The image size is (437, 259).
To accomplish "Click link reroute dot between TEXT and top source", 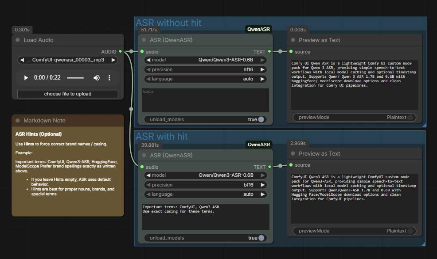I will [280, 51].
